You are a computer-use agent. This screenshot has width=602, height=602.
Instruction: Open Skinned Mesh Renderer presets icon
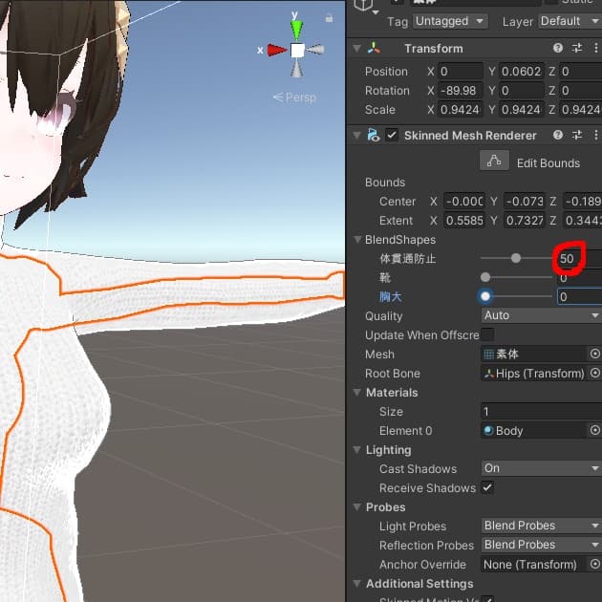point(577,135)
